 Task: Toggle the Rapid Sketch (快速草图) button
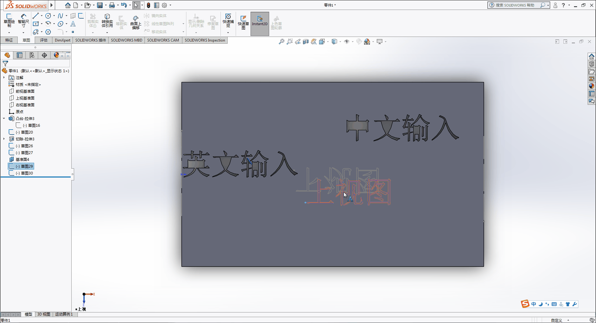click(x=243, y=22)
